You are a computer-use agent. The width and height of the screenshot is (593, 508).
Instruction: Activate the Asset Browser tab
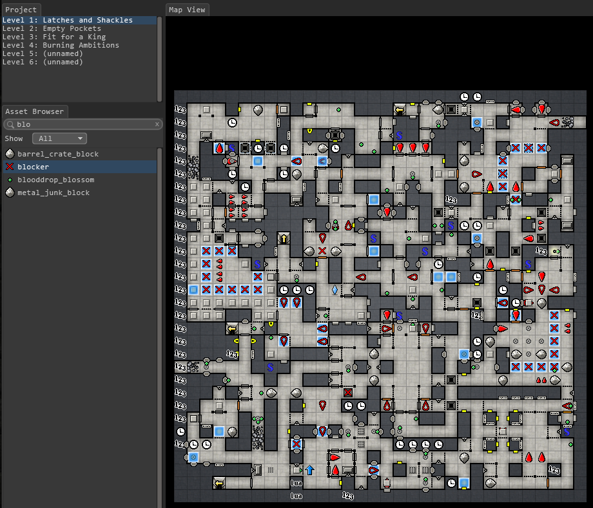coord(35,111)
